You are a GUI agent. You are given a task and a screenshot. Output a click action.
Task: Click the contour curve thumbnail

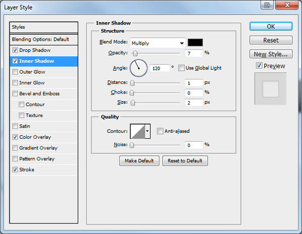(137, 131)
